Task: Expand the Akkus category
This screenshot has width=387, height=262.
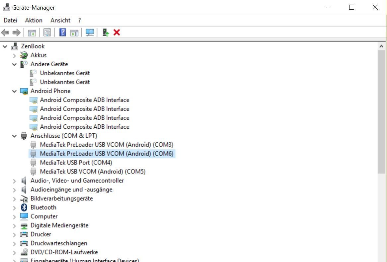Action: 14,55
